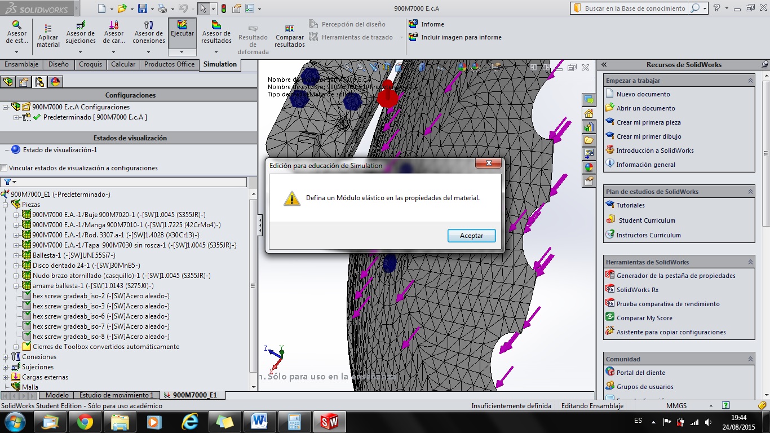Click the Windows Start orb

[x=14, y=421]
